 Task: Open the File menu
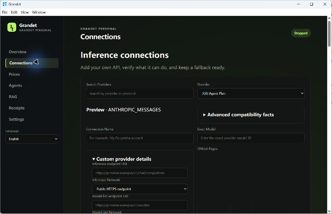5,12
